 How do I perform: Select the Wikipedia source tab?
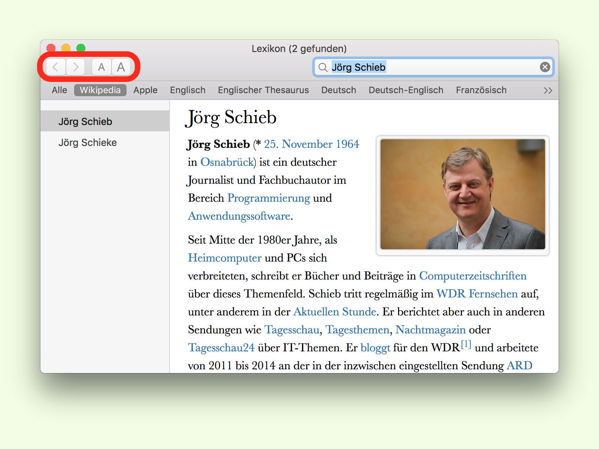tap(100, 90)
